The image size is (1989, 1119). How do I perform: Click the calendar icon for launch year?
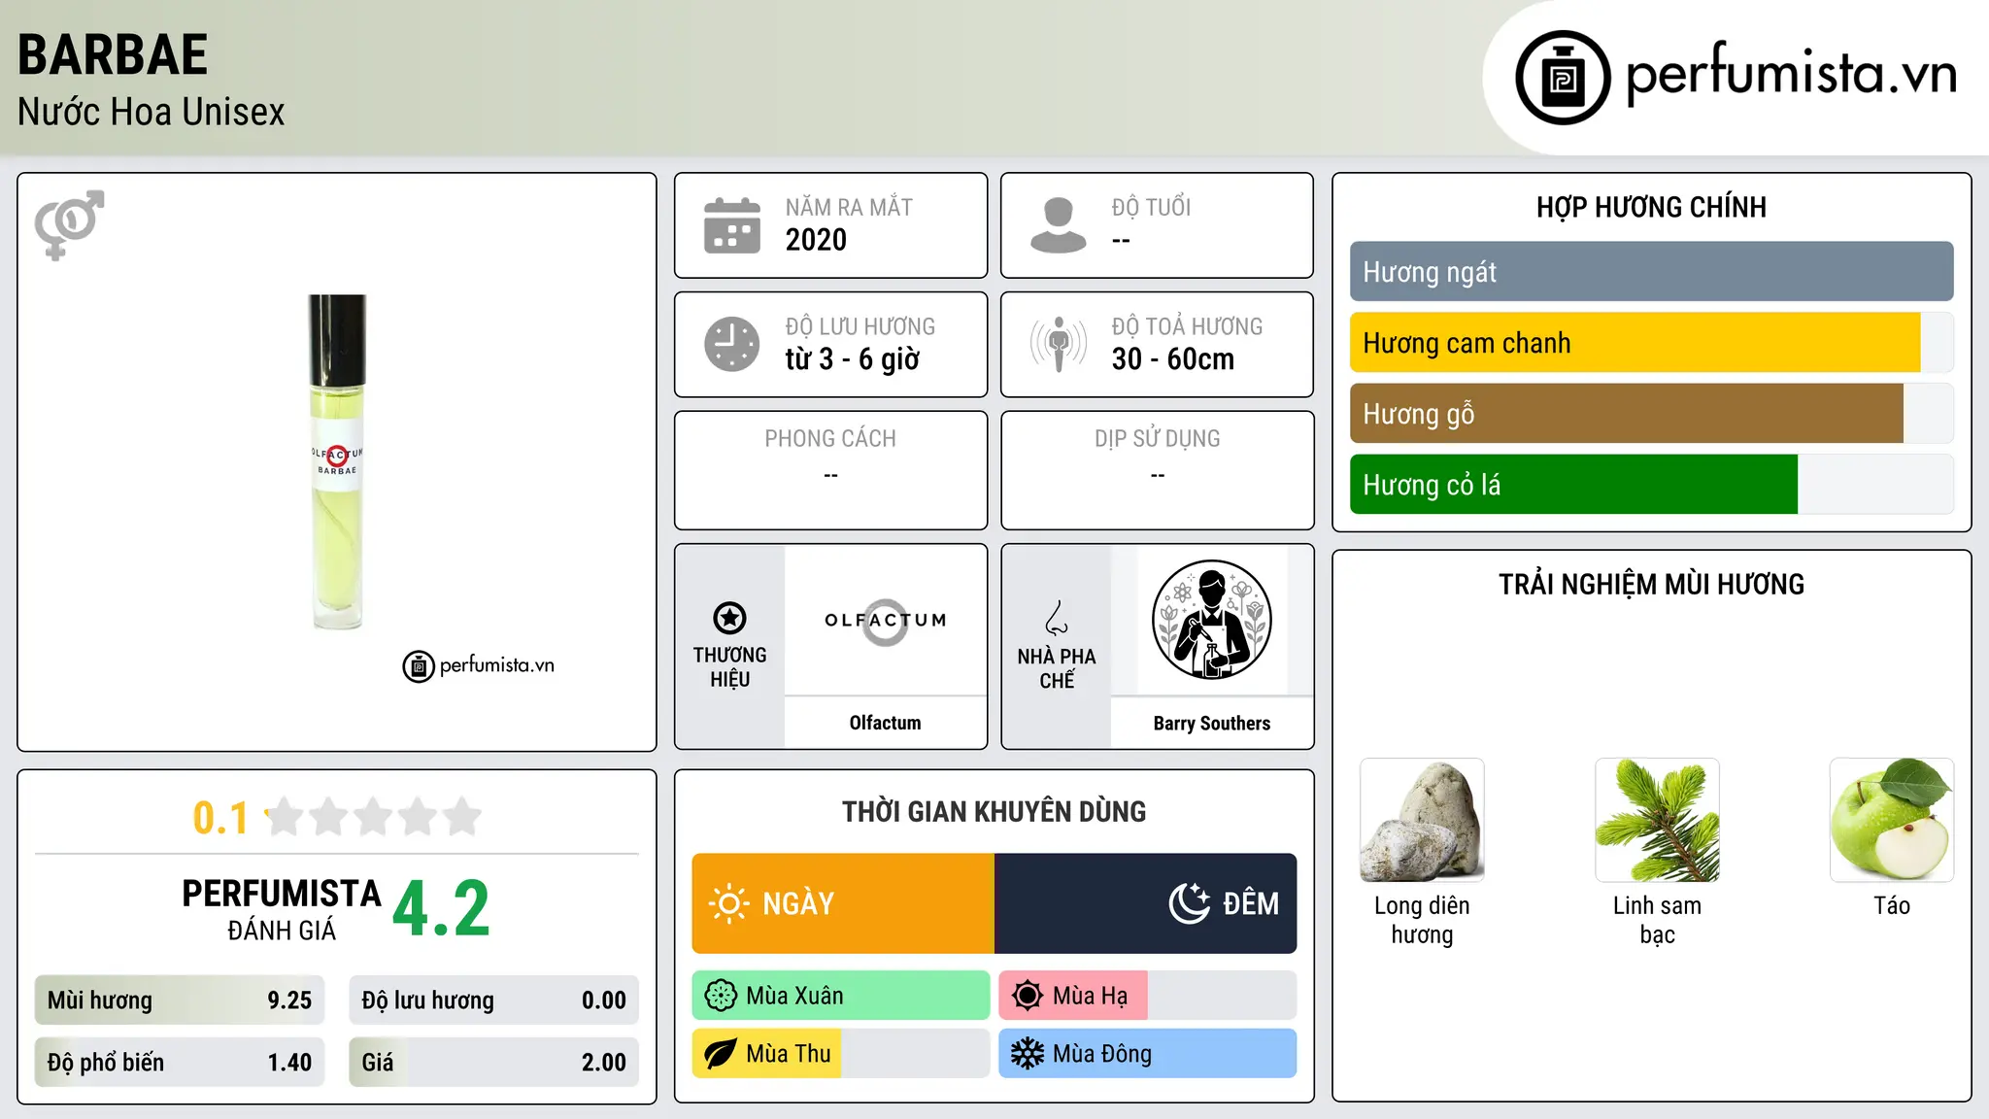(732, 225)
